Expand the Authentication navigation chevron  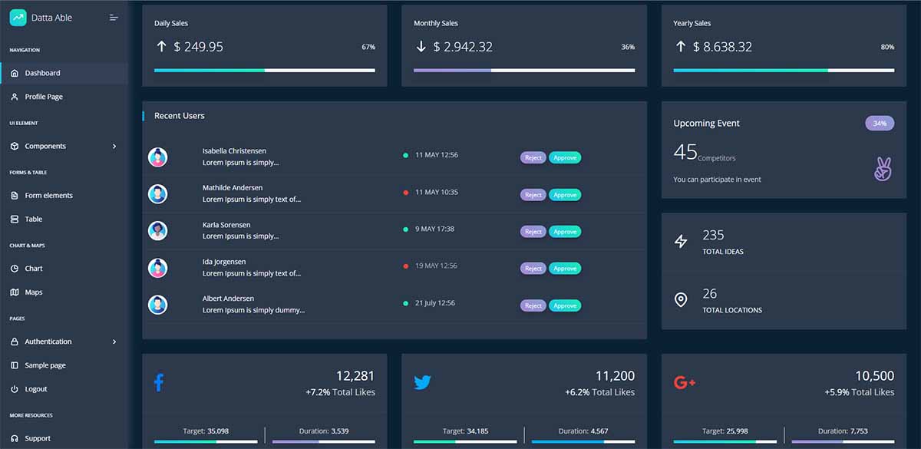(x=114, y=341)
